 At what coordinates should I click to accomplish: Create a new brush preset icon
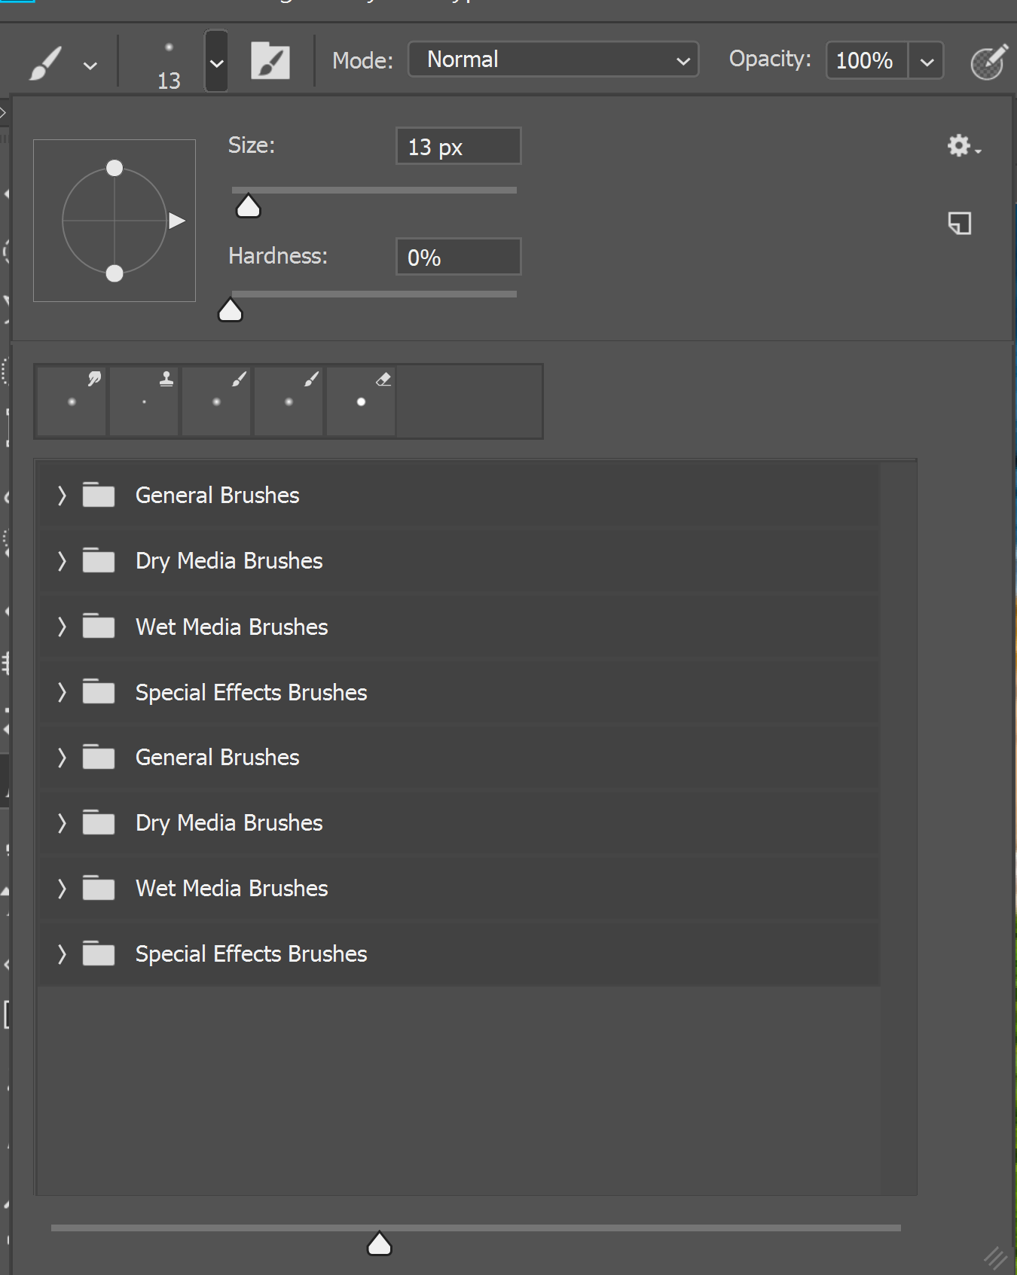959,223
